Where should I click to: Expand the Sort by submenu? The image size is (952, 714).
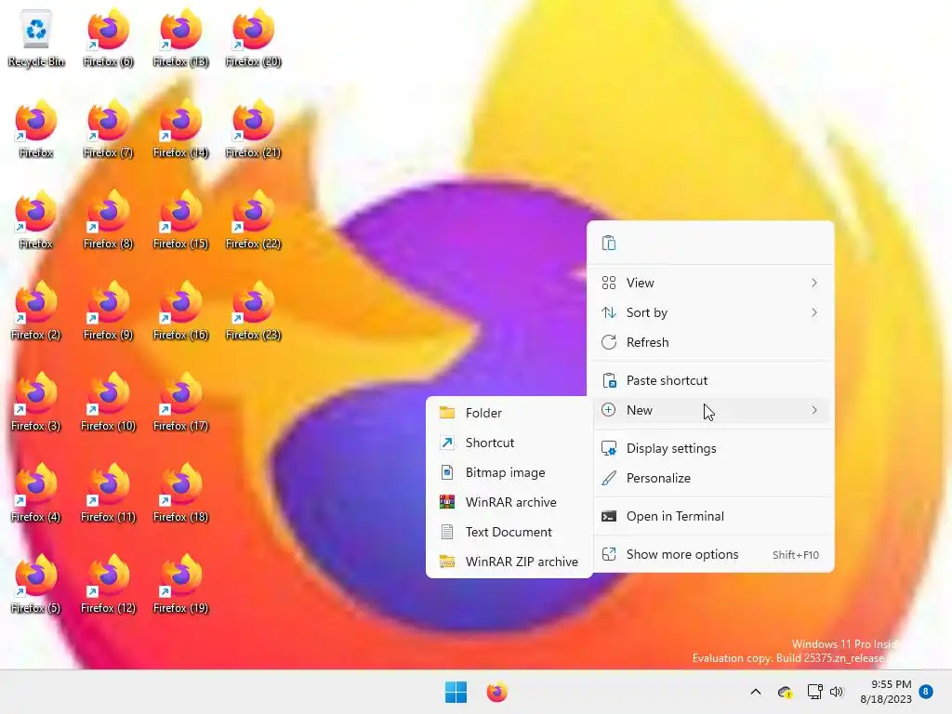point(709,312)
